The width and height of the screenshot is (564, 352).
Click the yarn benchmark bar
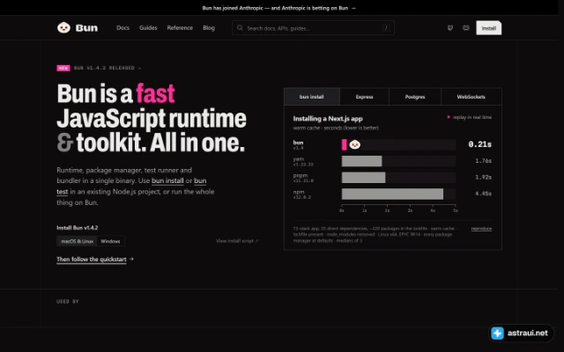(361, 161)
